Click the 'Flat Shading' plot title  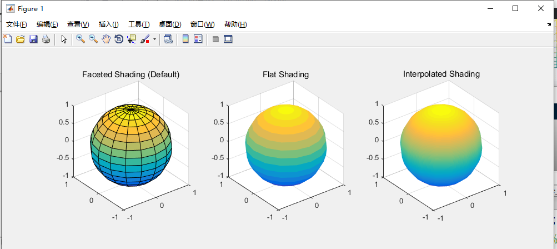click(285, 74)
